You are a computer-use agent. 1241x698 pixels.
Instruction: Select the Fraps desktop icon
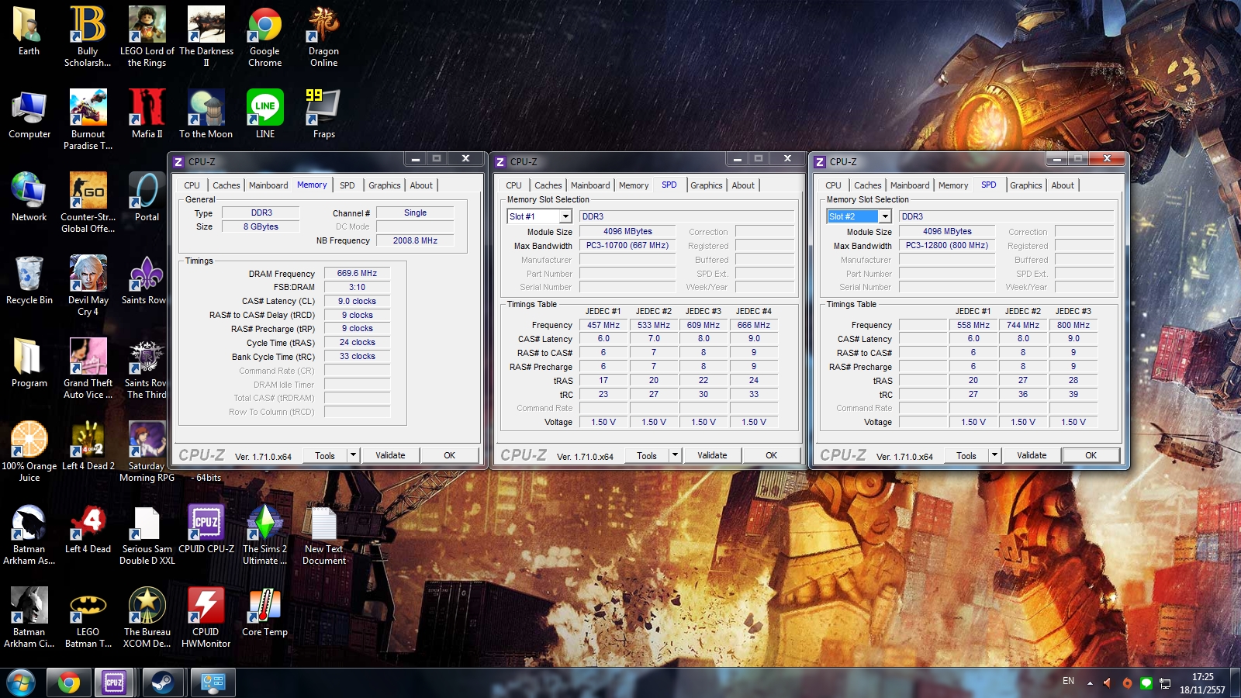pyautogui.click(x=323, y=114)
